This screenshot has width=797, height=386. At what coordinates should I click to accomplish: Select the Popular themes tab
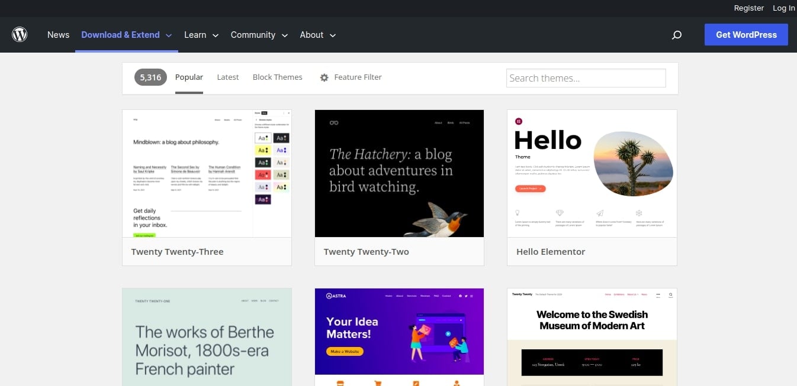(189, 77)
